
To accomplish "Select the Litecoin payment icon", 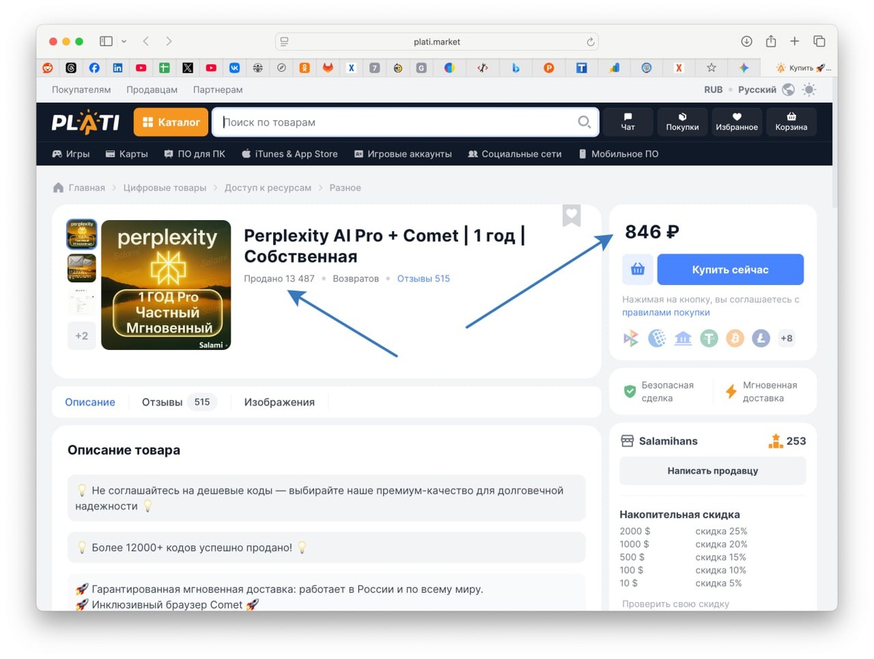I will coord(761,338).
